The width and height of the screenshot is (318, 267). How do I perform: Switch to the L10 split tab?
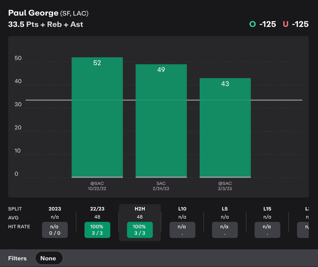tap(182, 209)
